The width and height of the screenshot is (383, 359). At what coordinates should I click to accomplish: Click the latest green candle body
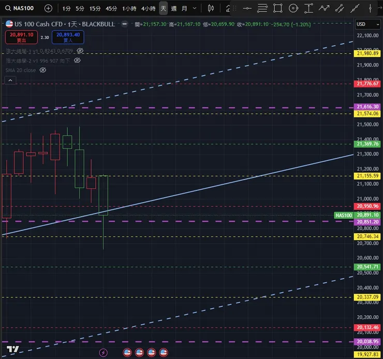[x=104, y=195]
